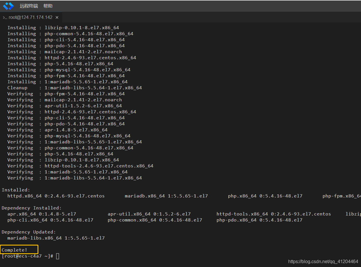Click 'php.x86_64 0:5.4.16-48.el7' in Installed list
Viewport: 361px width, 267px height.
point(265,196)
